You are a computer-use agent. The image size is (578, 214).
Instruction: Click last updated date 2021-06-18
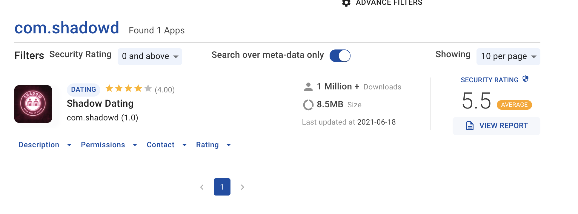pos(376,122)
